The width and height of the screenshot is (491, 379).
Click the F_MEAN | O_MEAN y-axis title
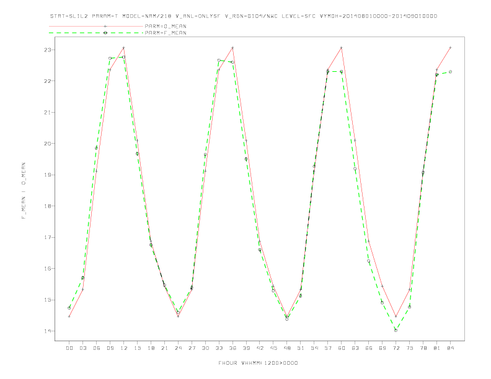(x=24, y=191)
